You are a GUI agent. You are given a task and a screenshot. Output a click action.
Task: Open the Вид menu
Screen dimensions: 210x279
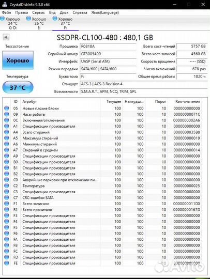(52, 12)
